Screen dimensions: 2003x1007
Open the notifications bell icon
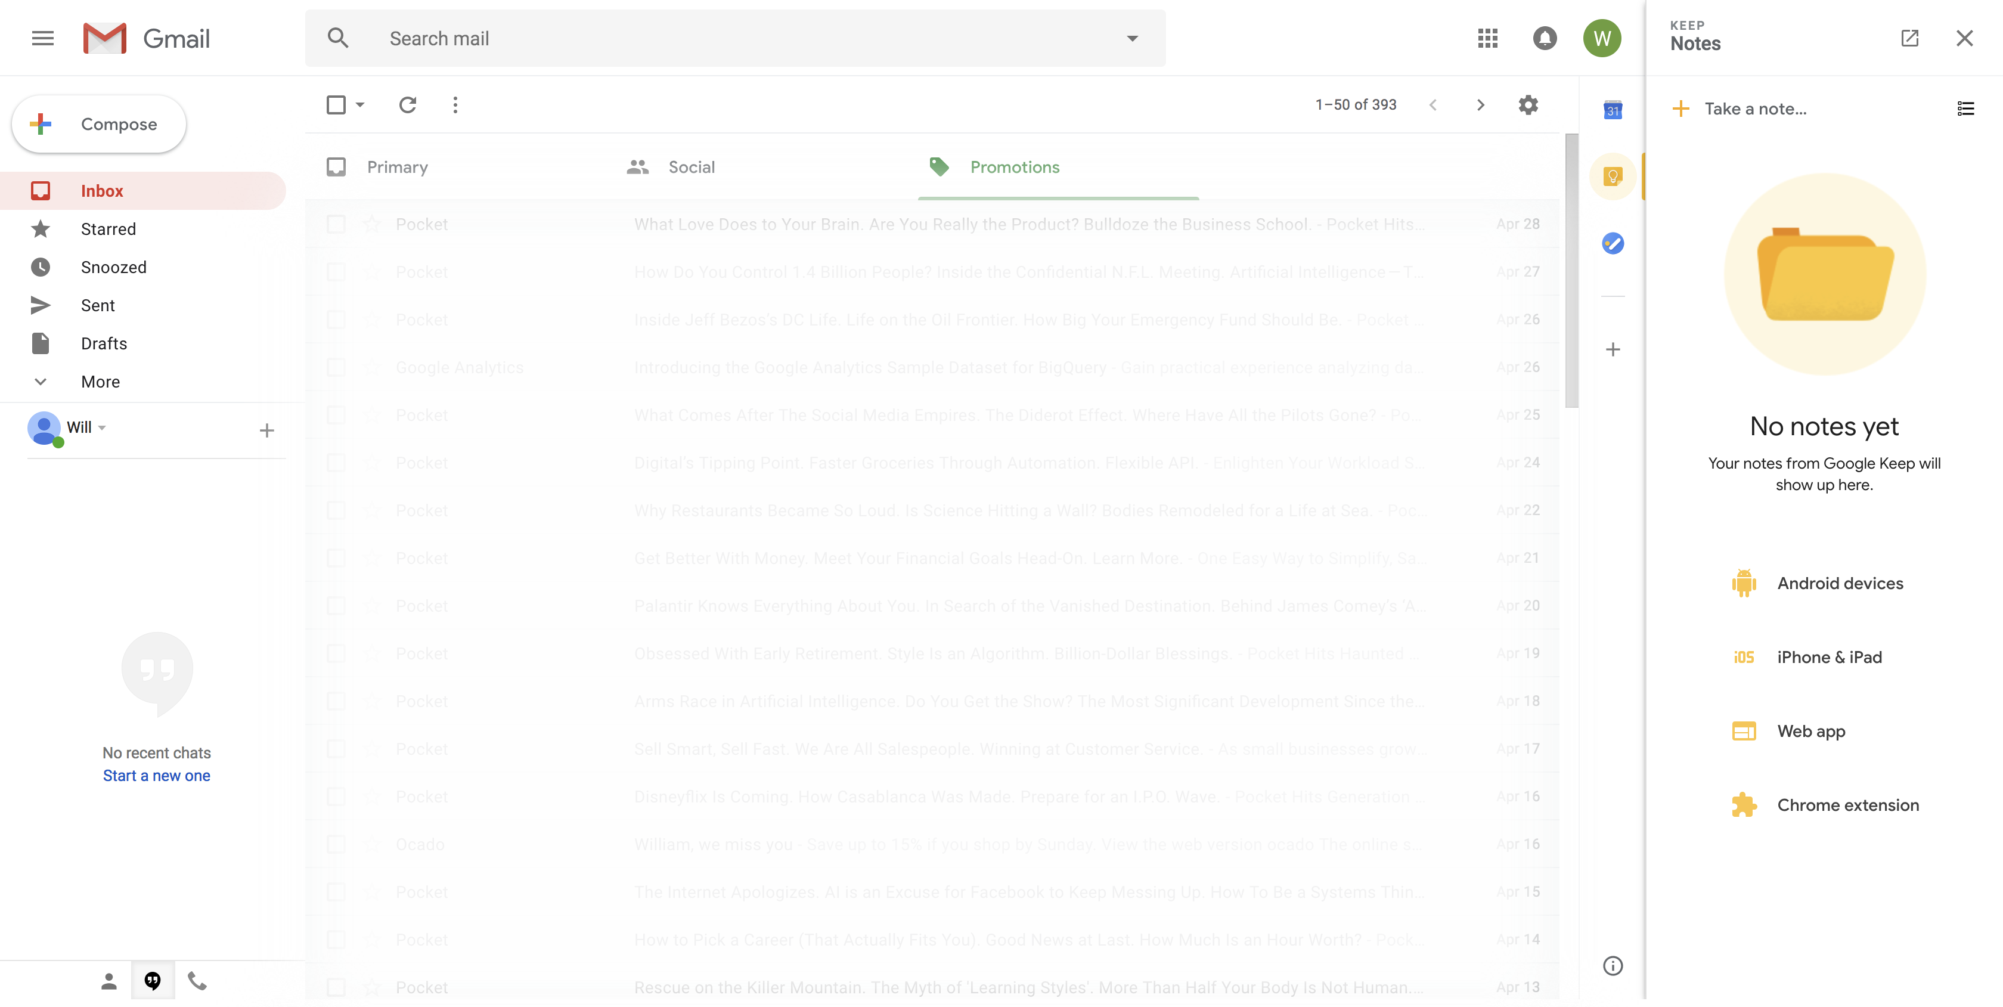coord(1544,38)
